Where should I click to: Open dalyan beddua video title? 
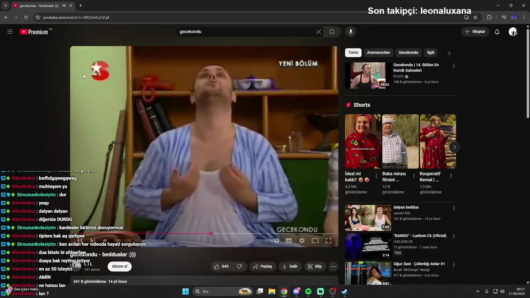[406, 207]
